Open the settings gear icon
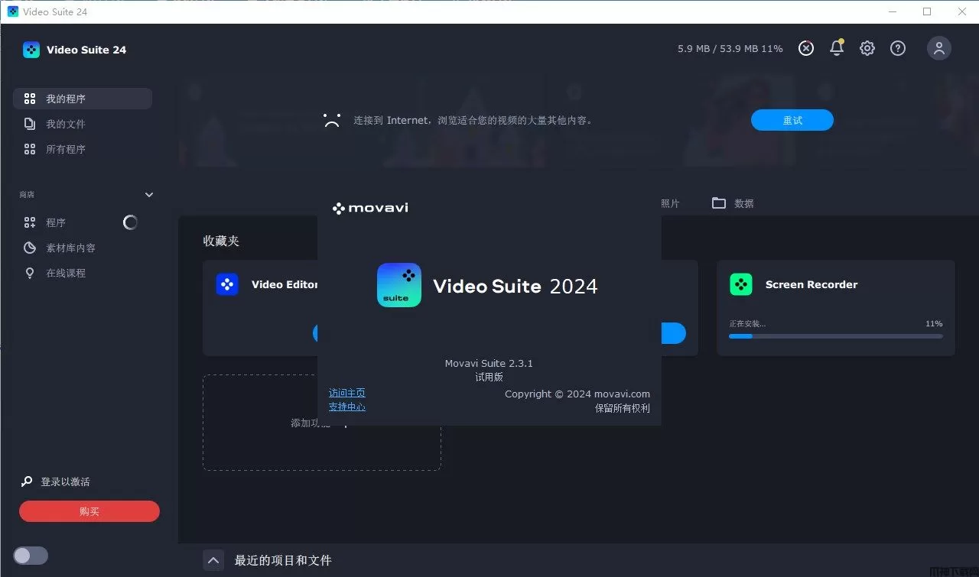The width and height of the screenshot is (979, 577). pyautogui.click(x=867, y=48)
